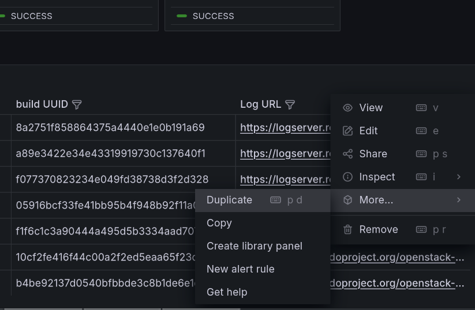Click the More cube icon
This screenshot has width=475, height=310.
pyautogui.click(x=347, y=200)
